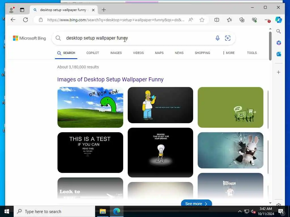This screenshot has width=290, height=217.
Task: Switch to the SHOPPING tab
Action: [202, 53]
